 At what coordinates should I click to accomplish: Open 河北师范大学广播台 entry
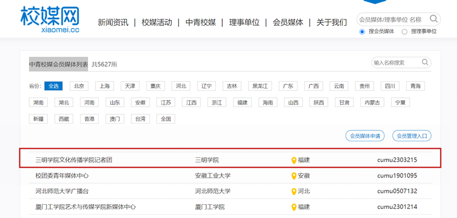[62, 192]
